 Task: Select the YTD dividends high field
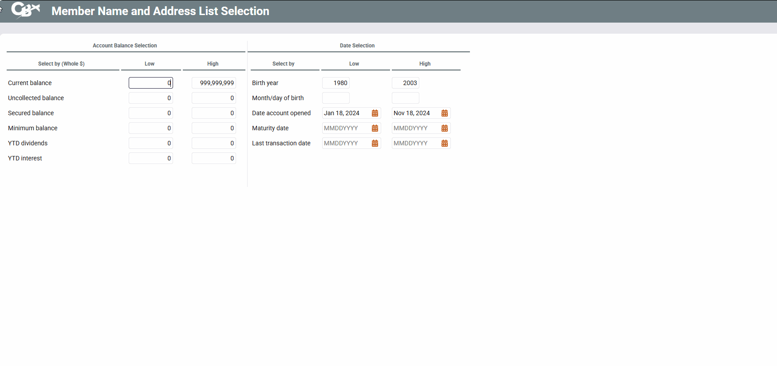(213, 143)
